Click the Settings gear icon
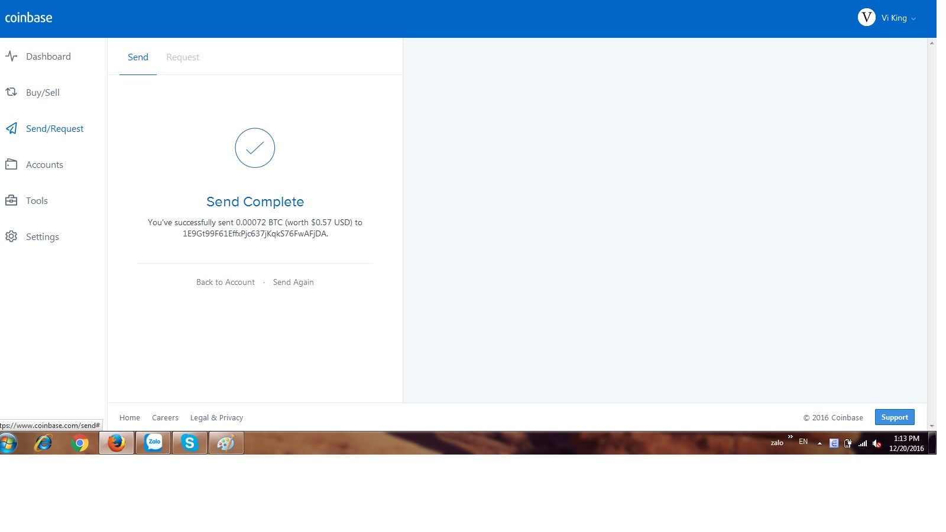Image resolution: width=946 pixels, height=532 pixels. (x=11, y=236)
